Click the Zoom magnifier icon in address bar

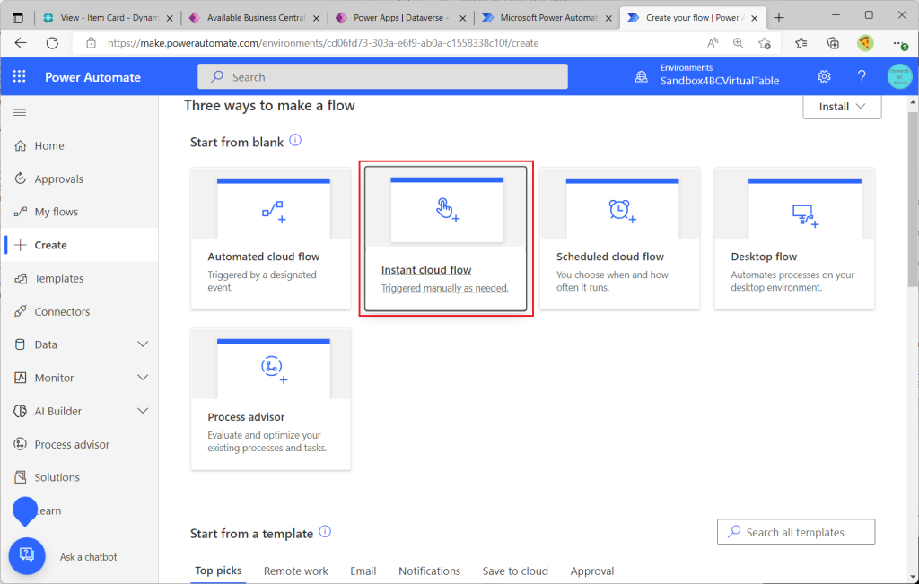[x=738, y=43]
